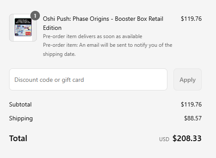Click the Booster Box product thumbnail
Screen dimensions: 216x158
point(23,28)
